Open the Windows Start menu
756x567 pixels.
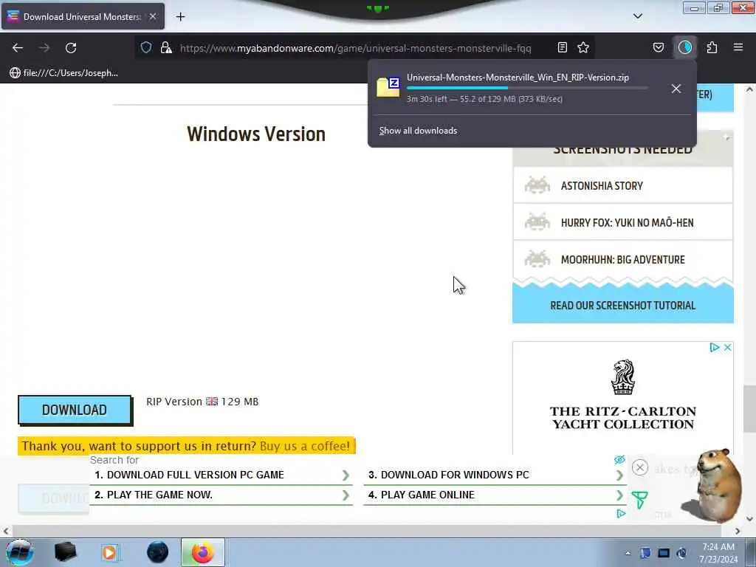point(19,552)
